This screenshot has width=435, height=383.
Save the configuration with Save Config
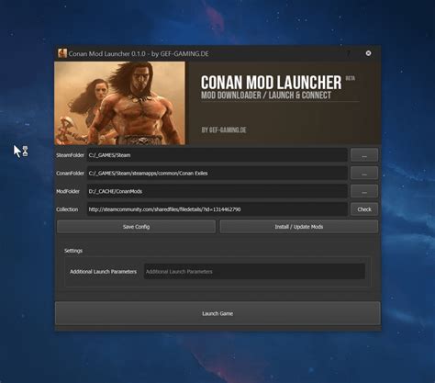tap(136, 227)
